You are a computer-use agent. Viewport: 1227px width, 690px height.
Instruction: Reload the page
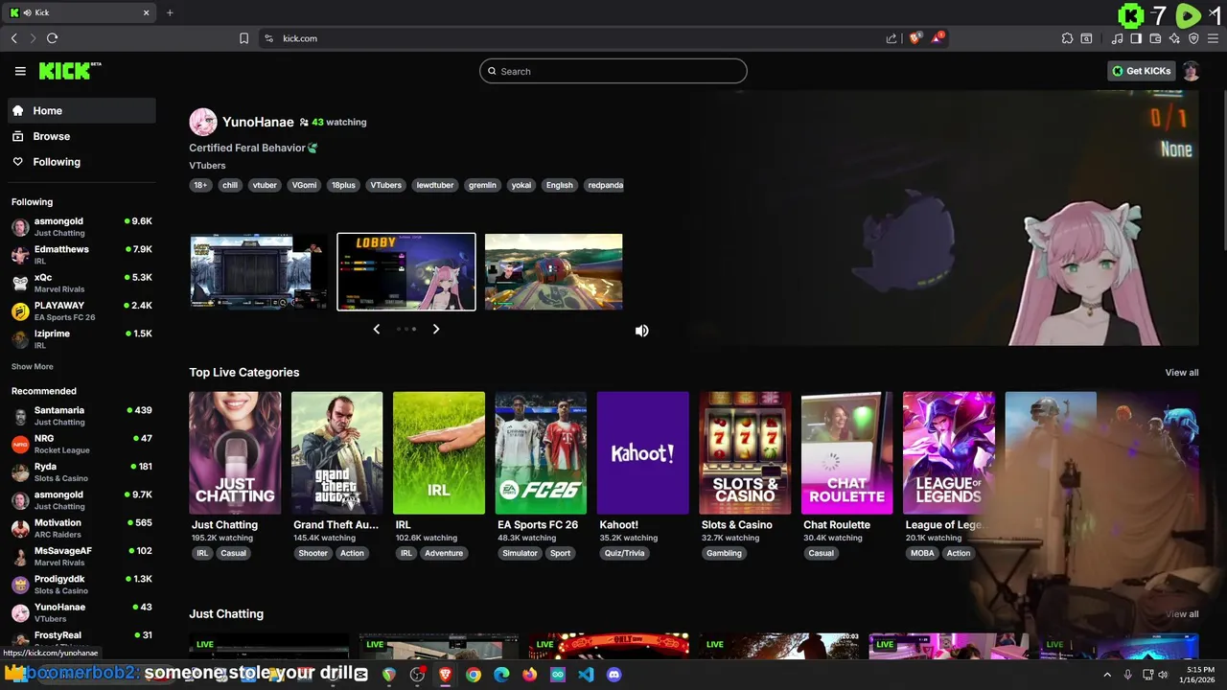tap(52, 38)
